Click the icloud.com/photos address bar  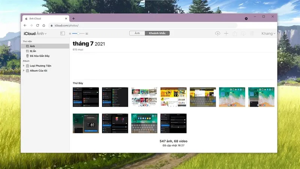tap(142, 25)
